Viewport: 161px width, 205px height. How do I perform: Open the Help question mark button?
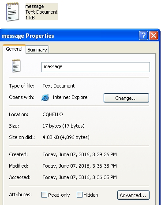point(143,36)
